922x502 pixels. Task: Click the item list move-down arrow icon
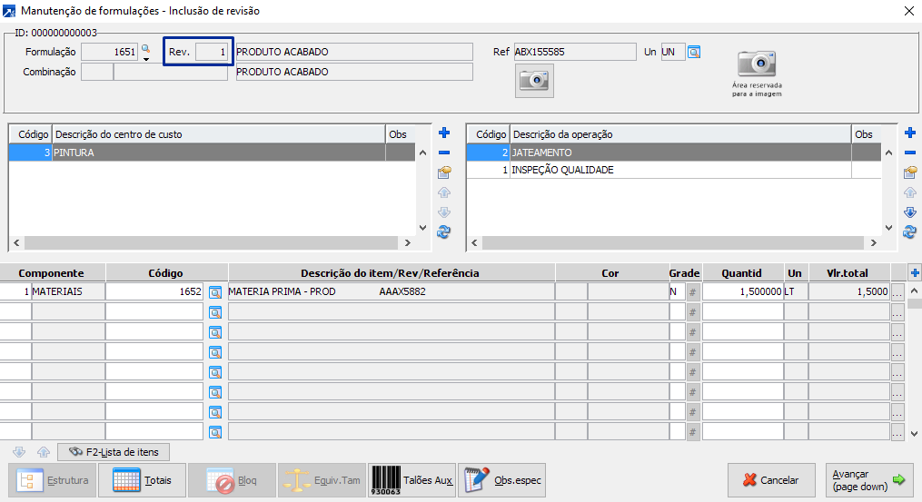click(19, 452)
